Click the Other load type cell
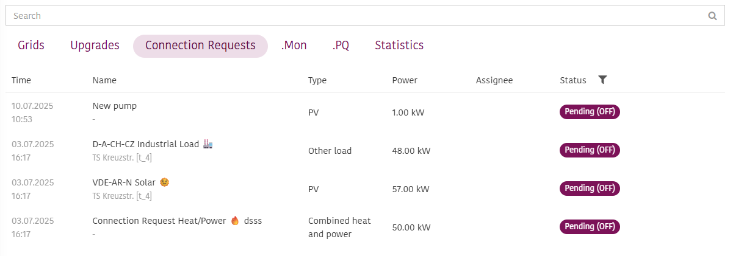 coord(330,151)
